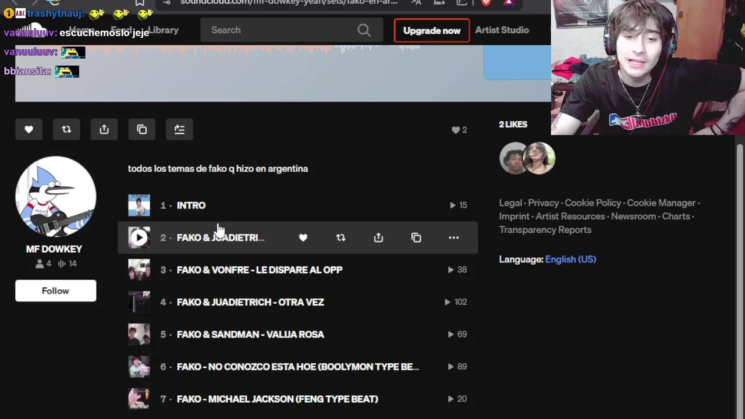
Task: Open the Artist Resources link
Action: (x=570, y=216)
